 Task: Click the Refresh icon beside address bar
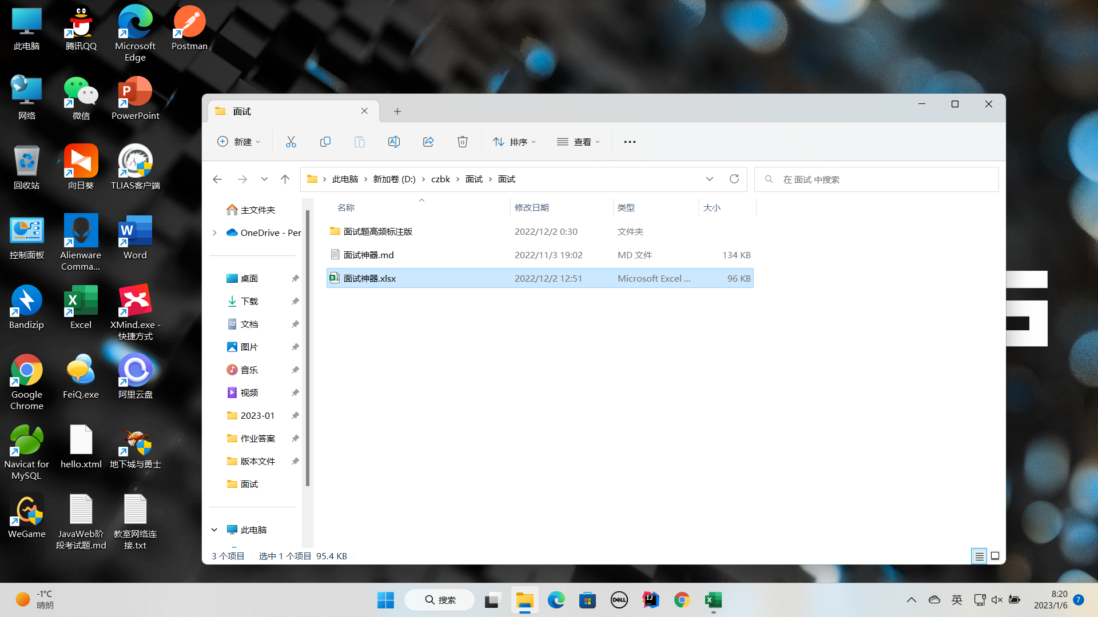[734, 179]
